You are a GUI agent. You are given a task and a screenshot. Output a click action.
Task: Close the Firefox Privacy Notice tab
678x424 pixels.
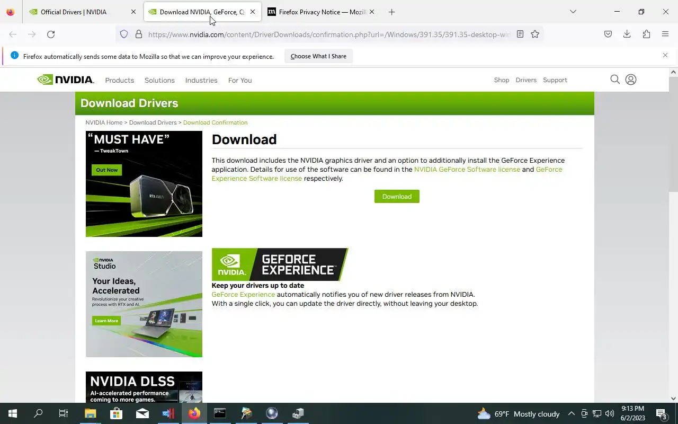[372, 12]
